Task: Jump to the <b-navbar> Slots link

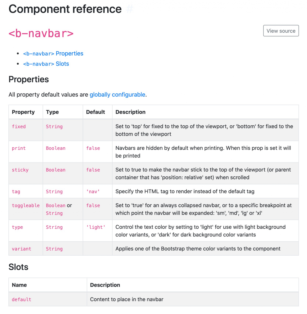Action: pyautogui.click(x=46, y=64)
